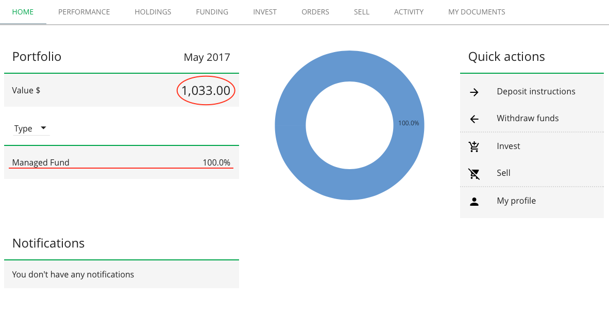Viewport: 609px width, 313px height.
Task: Switch to the Performance tab
Action: pyautogui.click(x=84, y=12)
